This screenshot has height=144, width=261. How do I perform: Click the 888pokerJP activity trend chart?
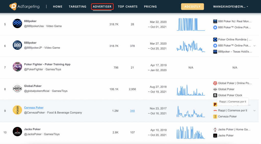pyautogui.click(x=191, y=46)
